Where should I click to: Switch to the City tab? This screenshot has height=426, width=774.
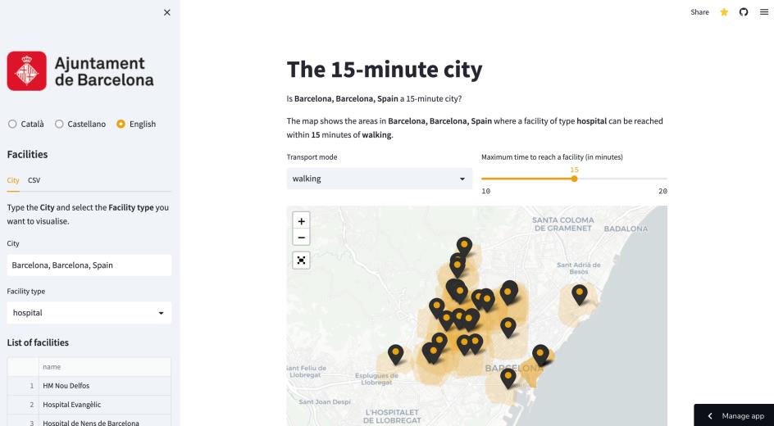coord(12,180)
